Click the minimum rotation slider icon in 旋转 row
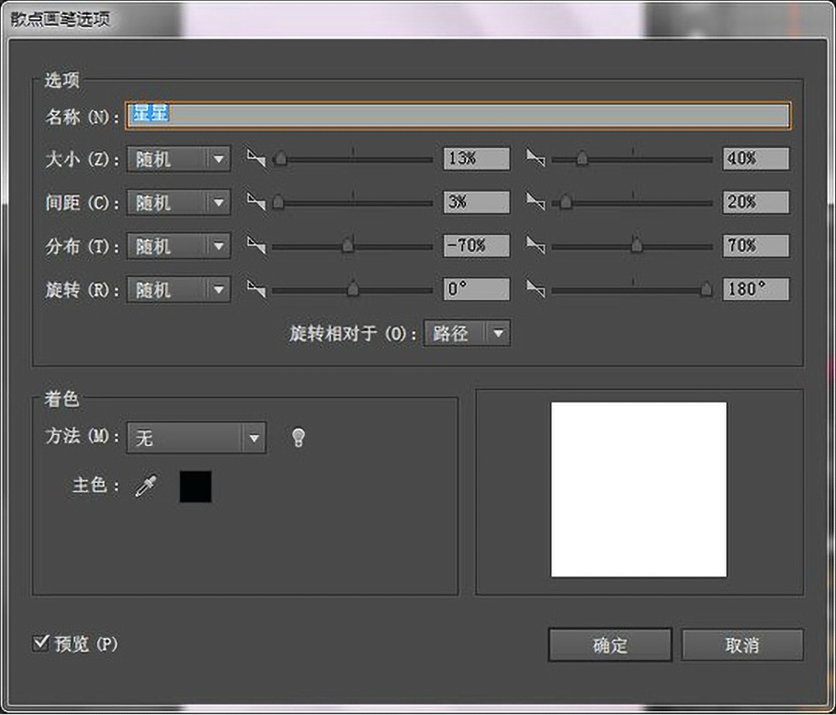This screenshot has width=836, height=715. (x=256, y=289)
